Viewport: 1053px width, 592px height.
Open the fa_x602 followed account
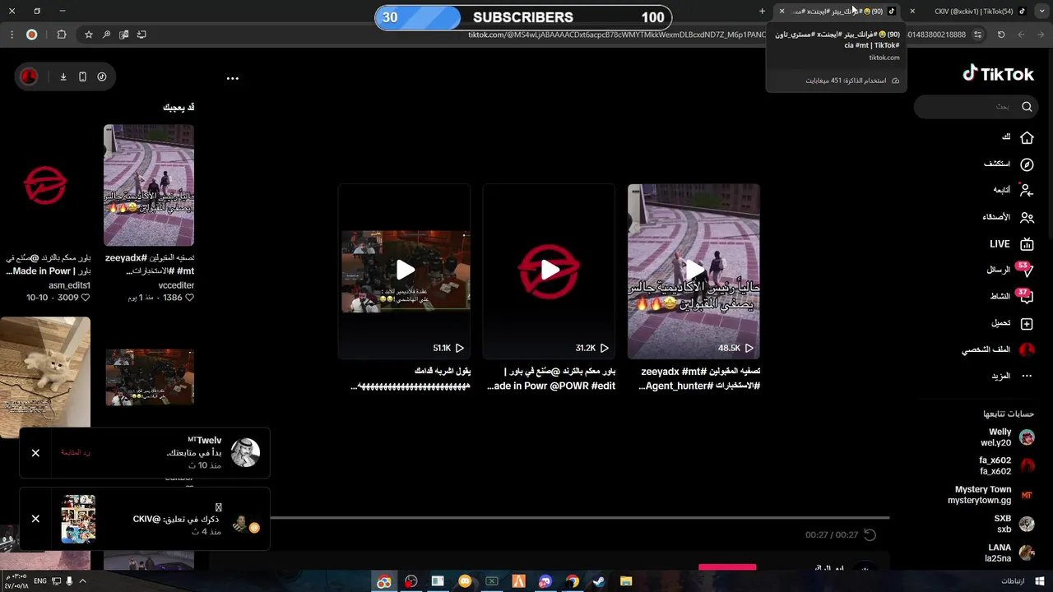point(1007,466)
